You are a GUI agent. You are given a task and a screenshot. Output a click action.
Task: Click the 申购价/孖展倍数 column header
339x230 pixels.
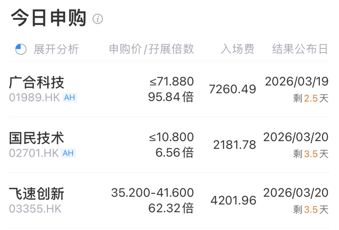(x=151, y=49)
